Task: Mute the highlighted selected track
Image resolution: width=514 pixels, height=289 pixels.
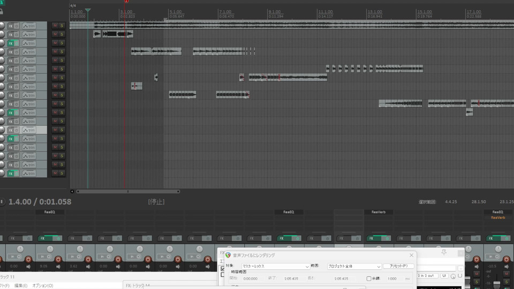Action: pos(55,130)
